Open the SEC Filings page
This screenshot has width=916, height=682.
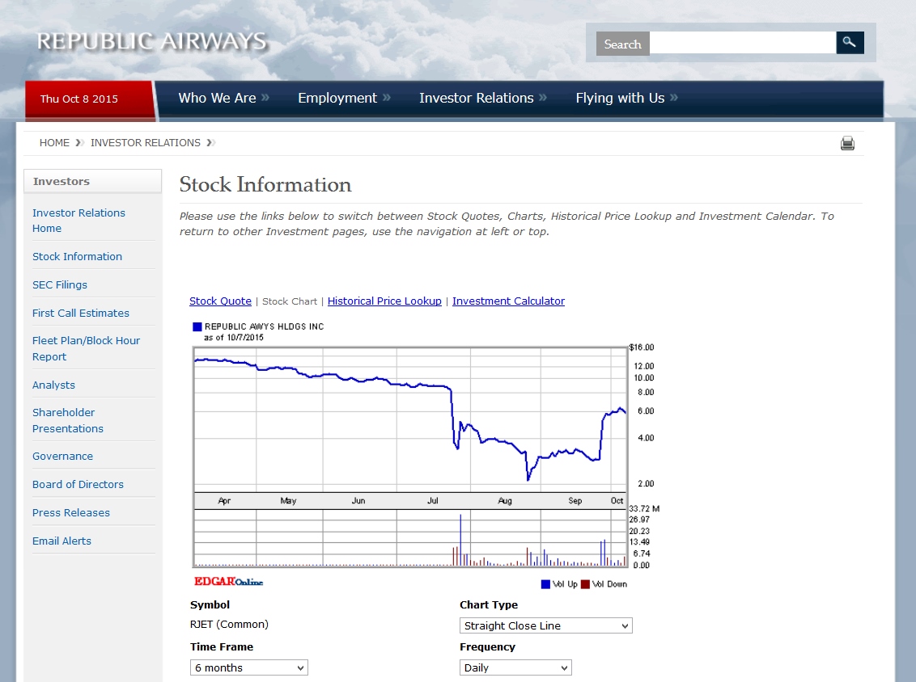point(60,284)
